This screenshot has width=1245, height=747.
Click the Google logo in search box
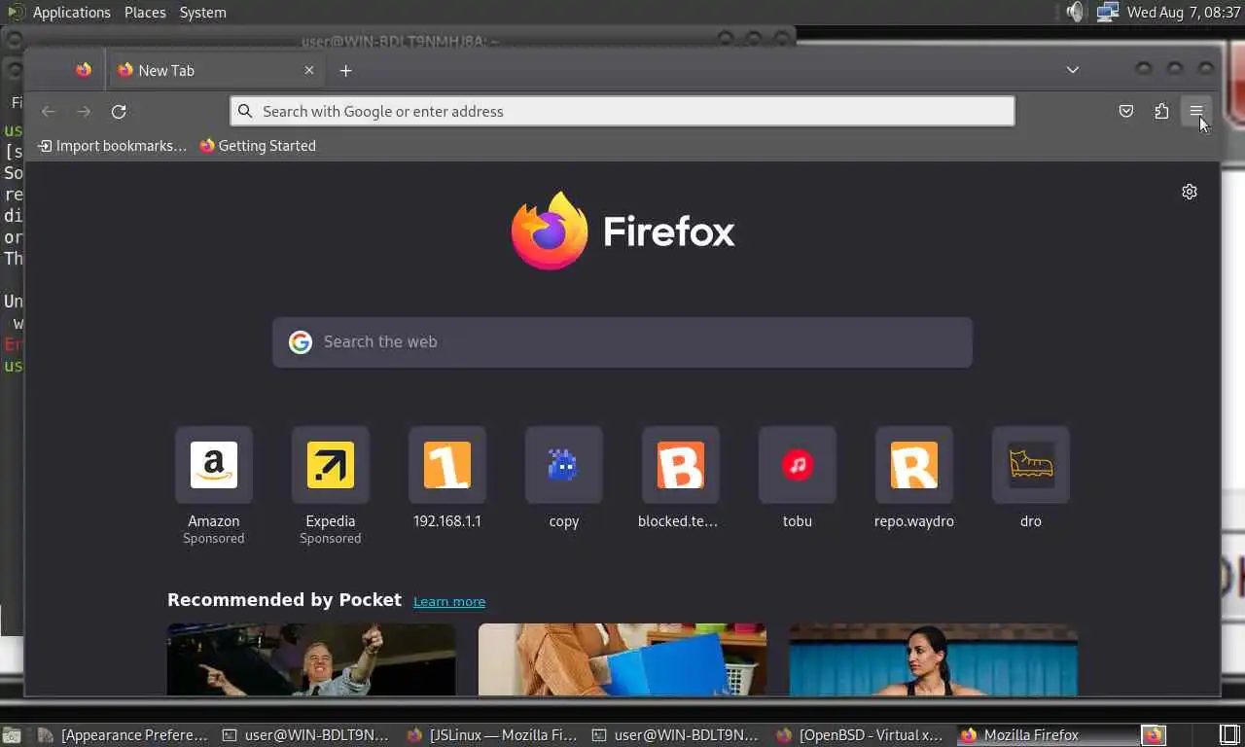click(x=301, y=342)
